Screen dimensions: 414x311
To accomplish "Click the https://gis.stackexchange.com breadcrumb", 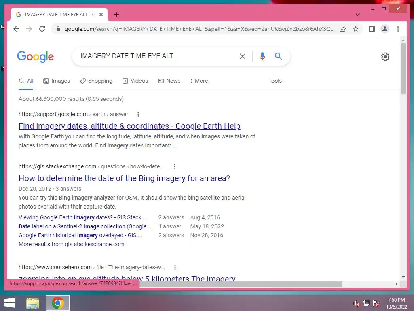I will tap(91, 166).
